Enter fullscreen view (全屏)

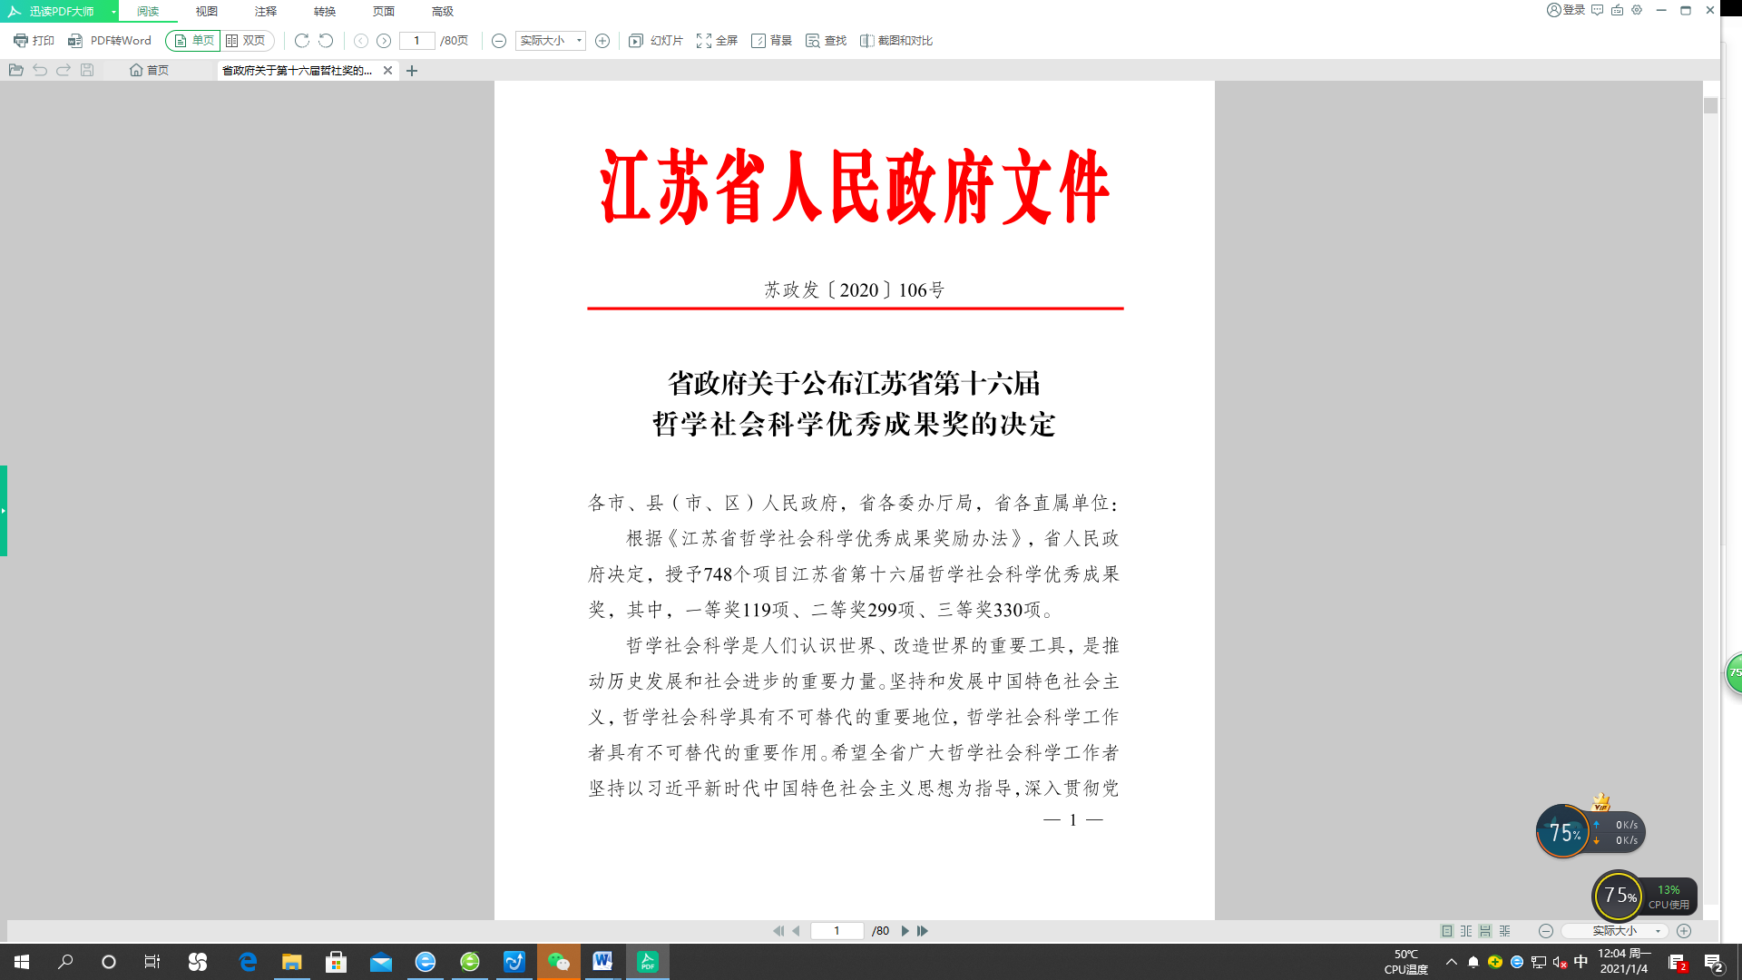coord(717,41)
